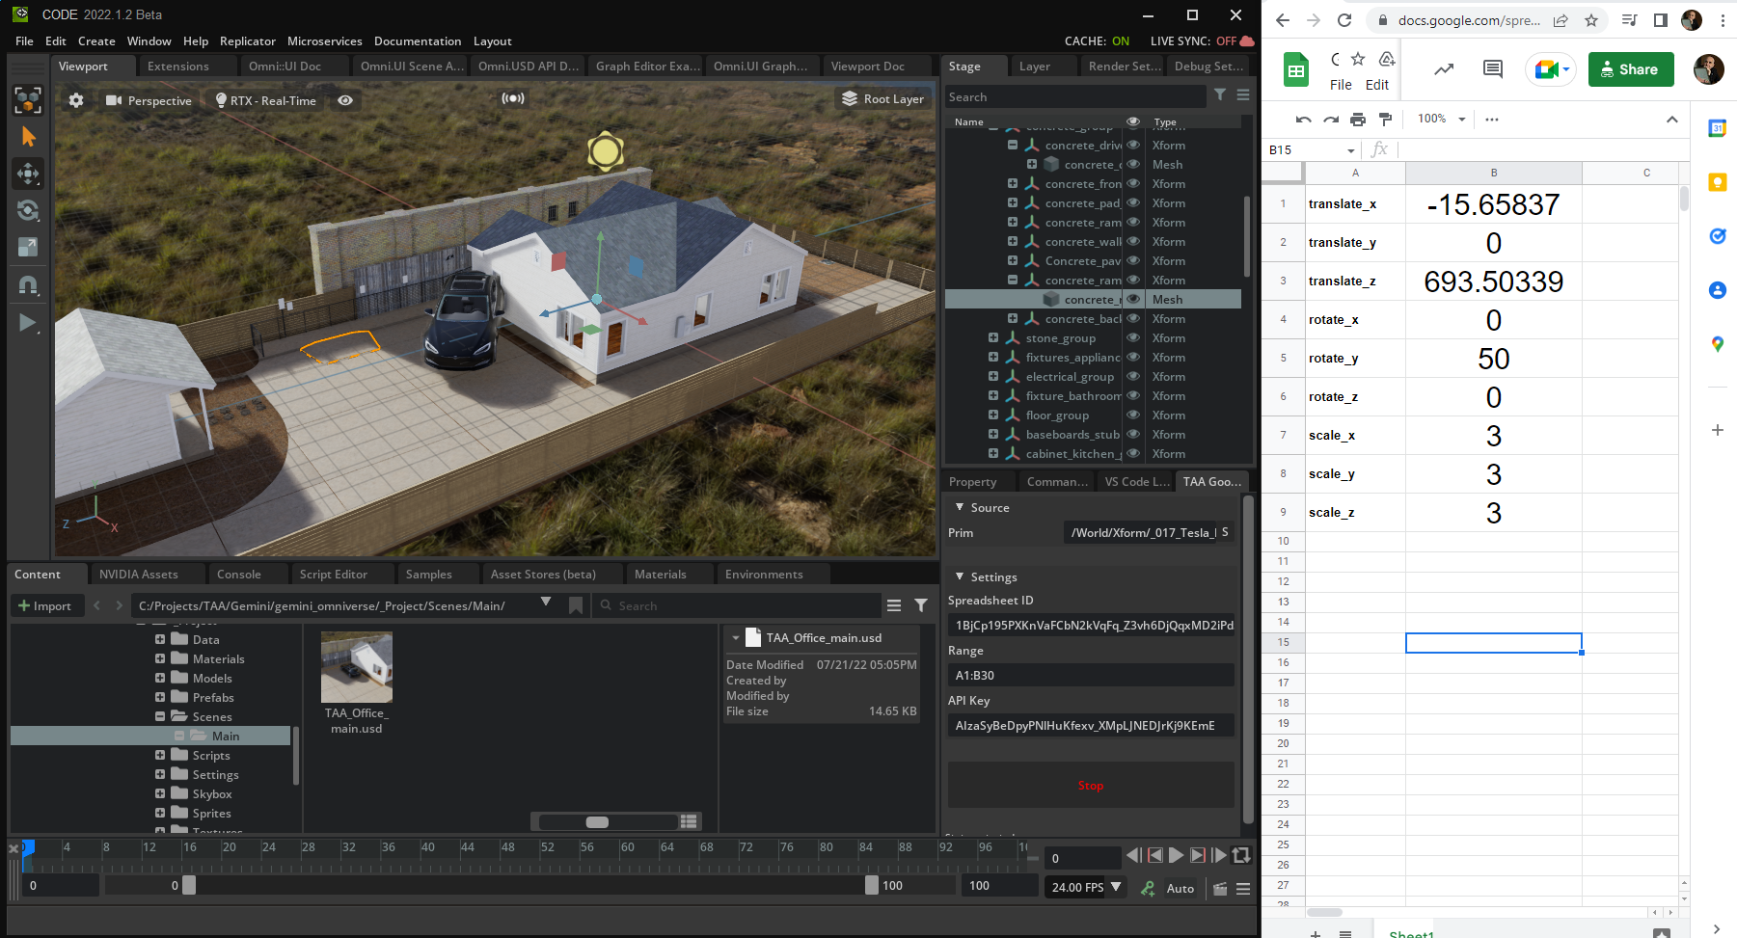This screenshot has height=938, width=1737.
Task: Click the Content thumbnail size slider
Action: click(598, 822)
